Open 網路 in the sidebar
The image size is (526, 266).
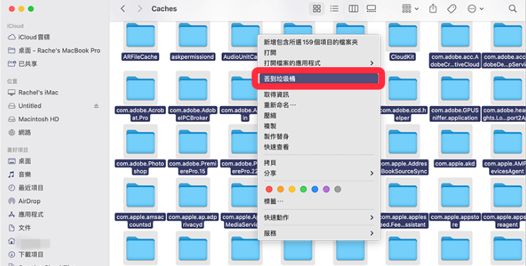20,132
